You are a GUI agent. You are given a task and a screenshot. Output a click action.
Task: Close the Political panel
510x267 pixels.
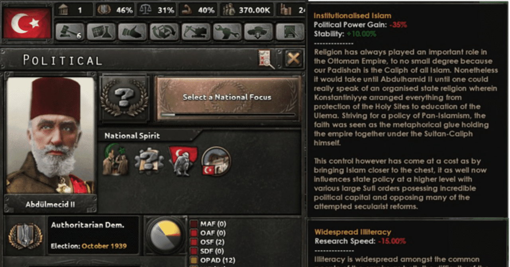293,59
